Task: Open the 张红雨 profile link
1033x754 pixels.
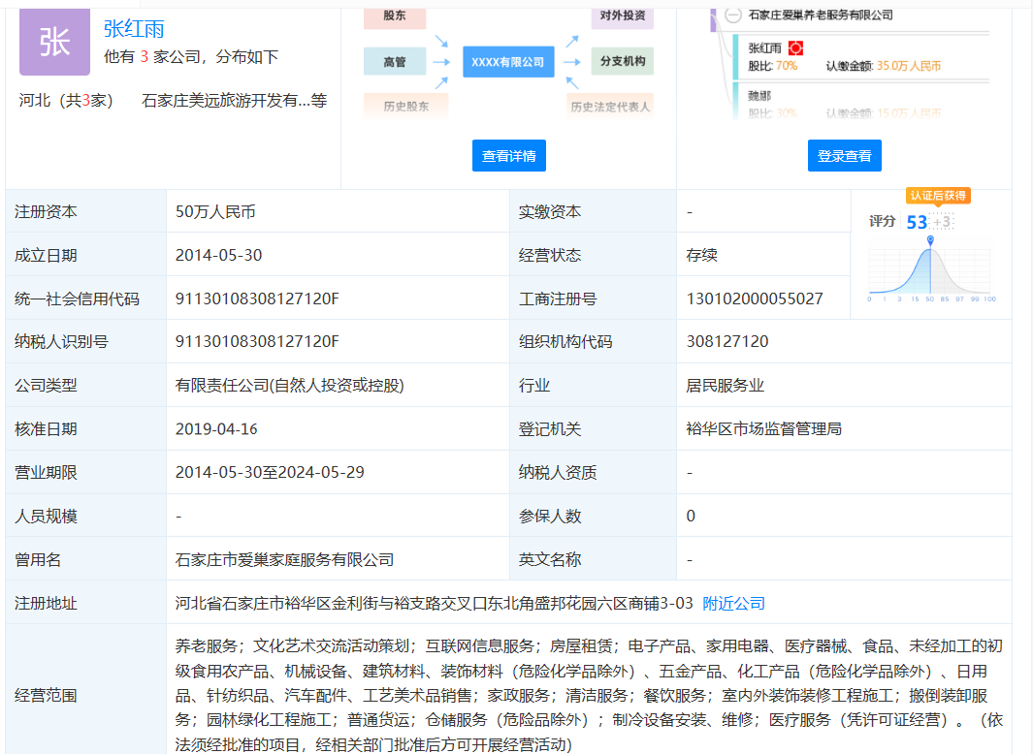Action: 134,29
